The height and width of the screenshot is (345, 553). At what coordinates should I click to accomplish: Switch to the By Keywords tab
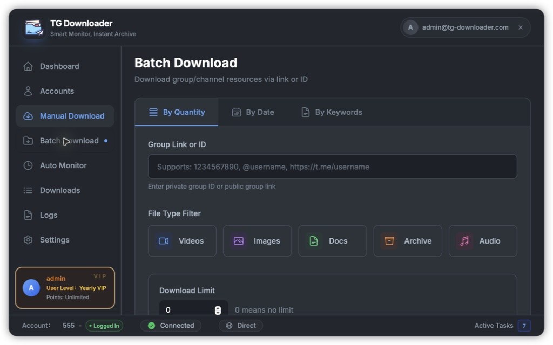332,112
